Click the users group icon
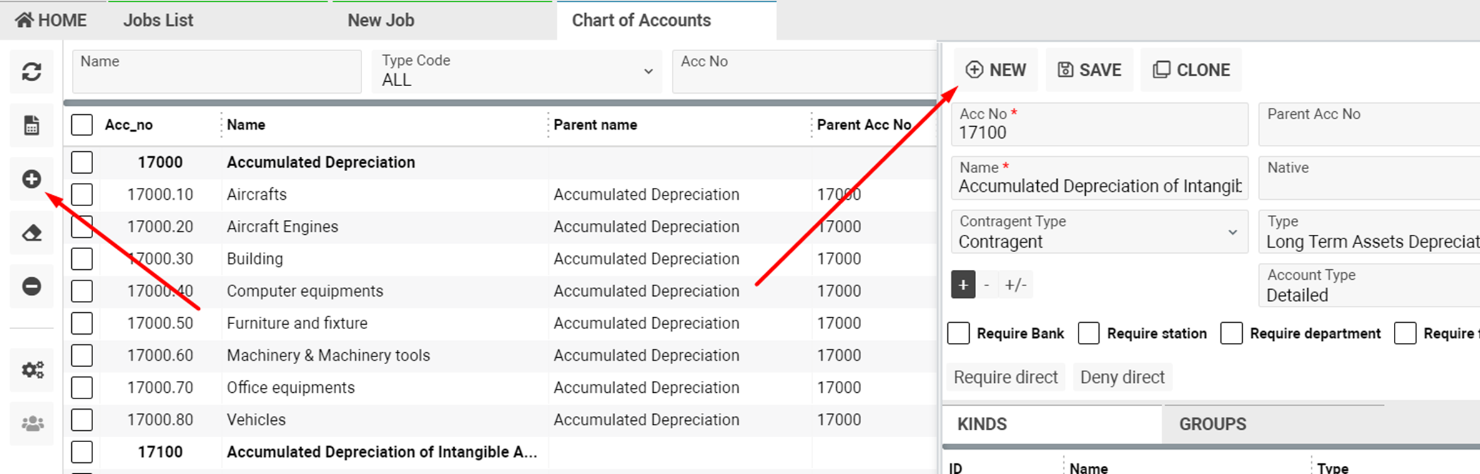This screenshot has height=474, width=1480. pyautogui.click(x=32, y=424)
